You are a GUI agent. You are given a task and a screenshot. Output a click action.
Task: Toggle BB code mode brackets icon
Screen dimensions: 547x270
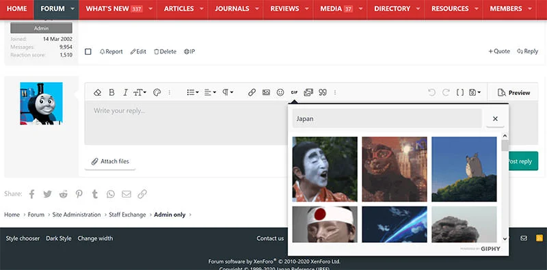(x=460, y=92)
